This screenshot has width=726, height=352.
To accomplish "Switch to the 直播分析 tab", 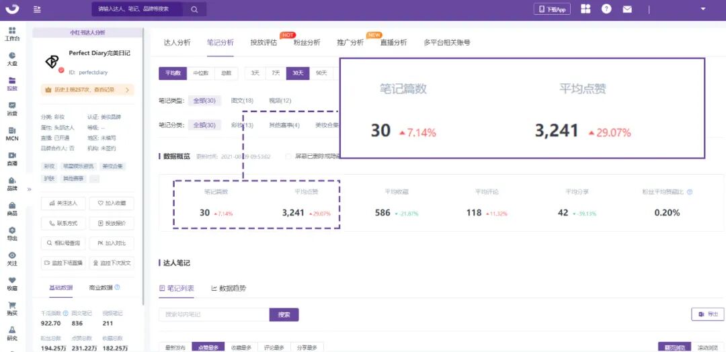I will click(x=393, y=42).
